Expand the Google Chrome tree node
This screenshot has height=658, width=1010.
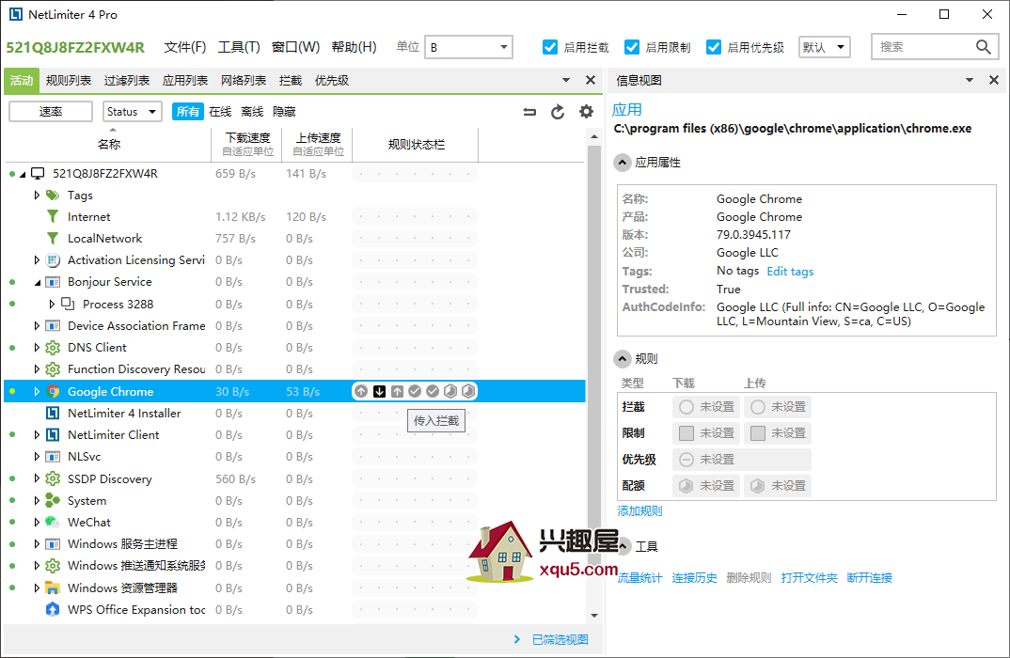(x=37, y=391)
